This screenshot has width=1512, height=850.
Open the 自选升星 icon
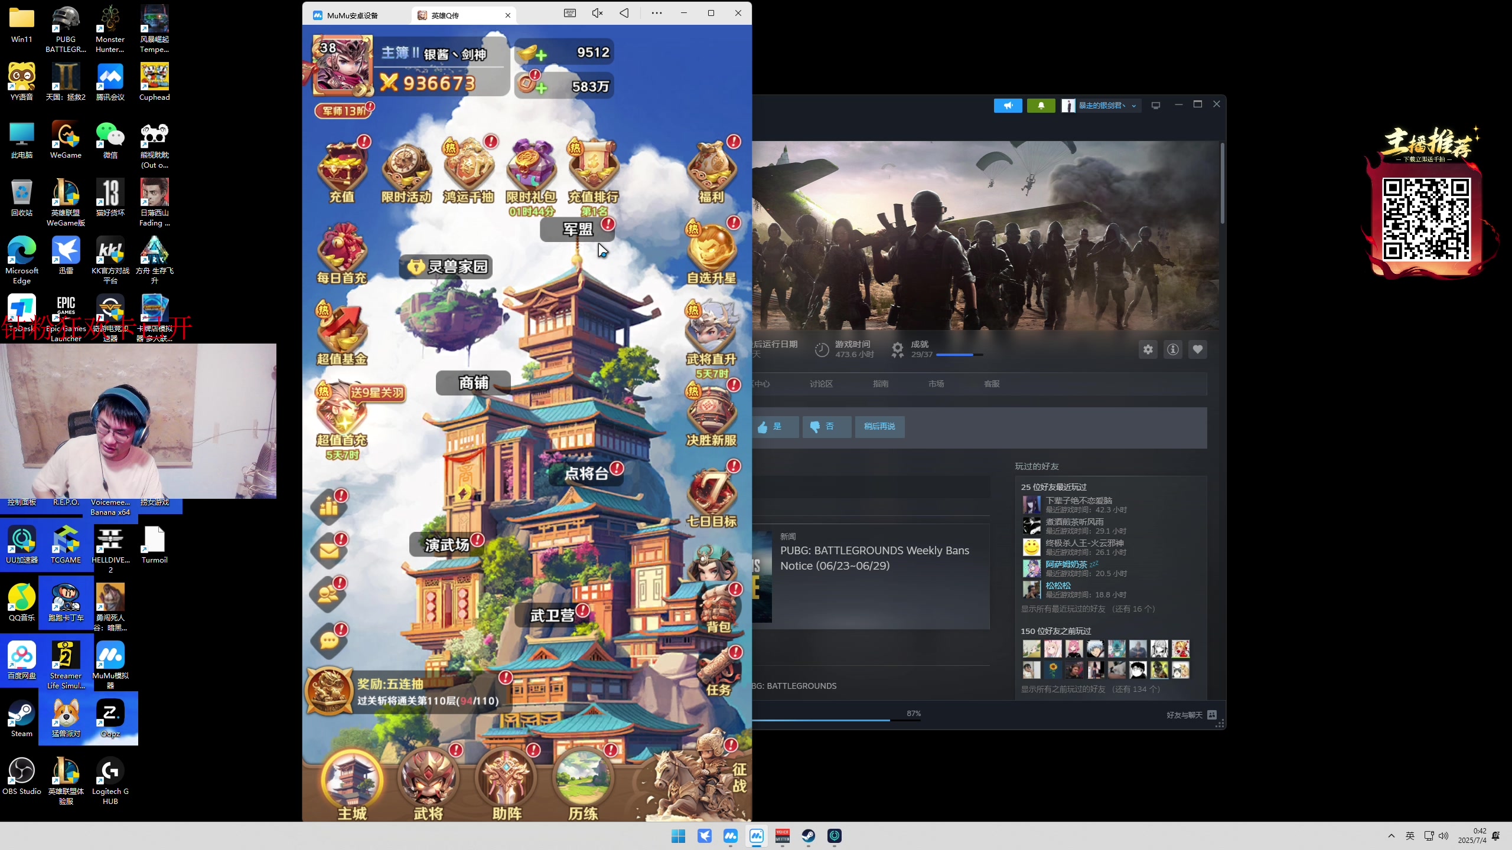click(x=712, y=253)
